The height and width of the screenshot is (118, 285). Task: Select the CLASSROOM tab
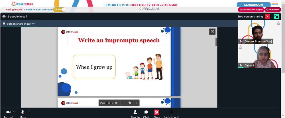(x=254, y=5)
